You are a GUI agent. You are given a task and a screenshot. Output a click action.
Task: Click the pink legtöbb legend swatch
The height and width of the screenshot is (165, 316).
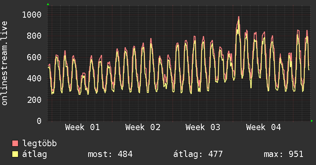(15, 143)
